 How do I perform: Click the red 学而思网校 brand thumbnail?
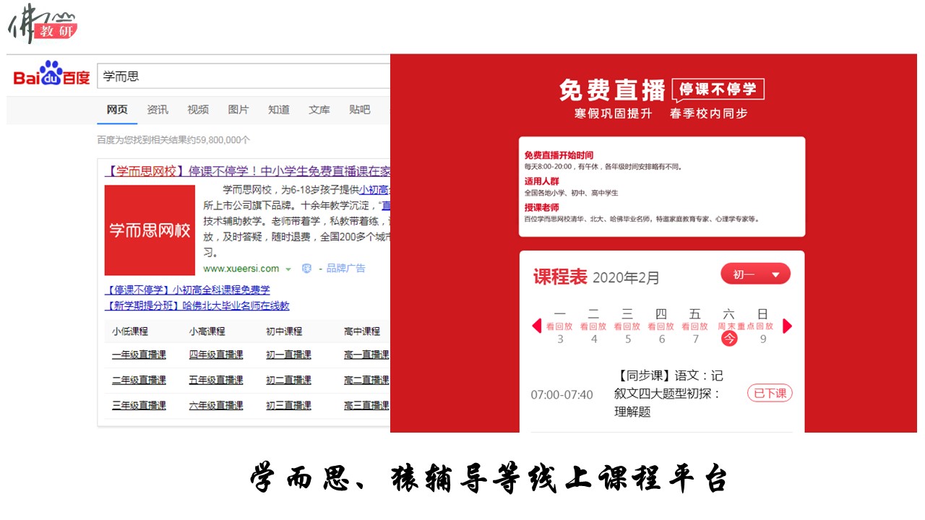150,230
